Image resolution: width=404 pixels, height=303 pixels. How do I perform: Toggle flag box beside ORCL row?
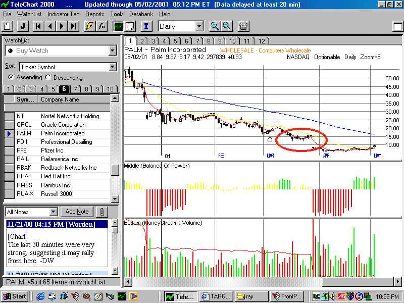click(10, 125)
